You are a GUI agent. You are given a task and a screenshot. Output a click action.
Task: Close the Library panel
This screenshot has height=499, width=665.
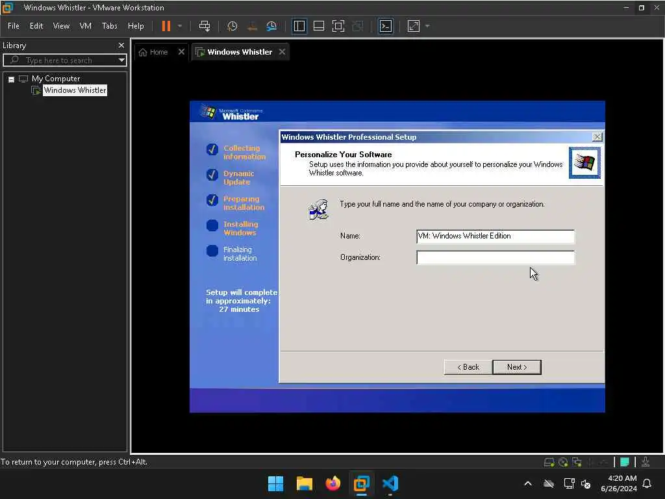tap(121, 45)
